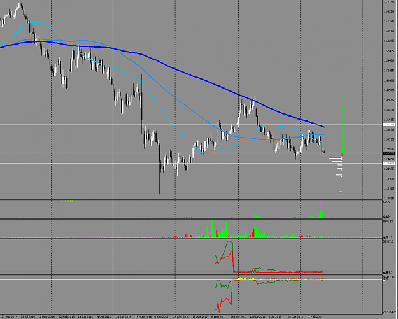
Task: Click the 8306.55 indicator scale value
Action: click(388, 222)
